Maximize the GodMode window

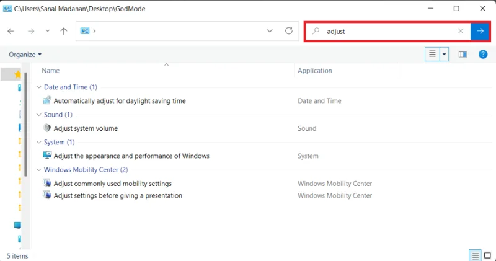pos(456,9)
